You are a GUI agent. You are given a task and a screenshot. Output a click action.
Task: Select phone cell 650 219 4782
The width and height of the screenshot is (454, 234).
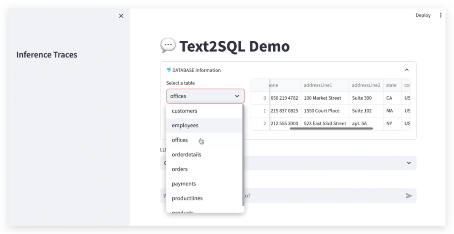[x=285, y=98]
